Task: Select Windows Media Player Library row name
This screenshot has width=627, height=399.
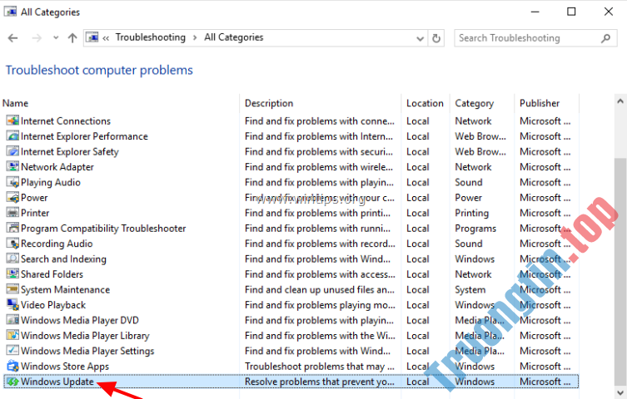Action: [x=85, y=336]
